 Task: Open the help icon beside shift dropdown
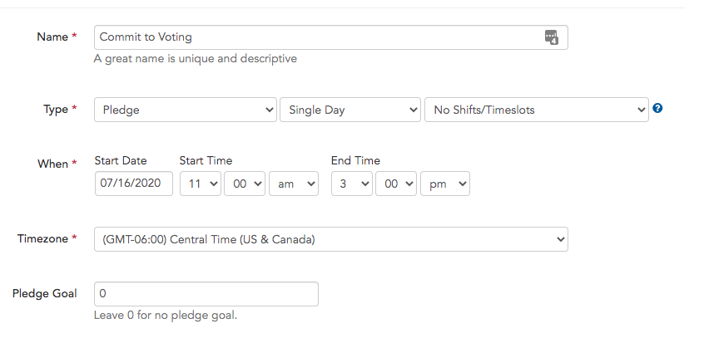point(657,108)
